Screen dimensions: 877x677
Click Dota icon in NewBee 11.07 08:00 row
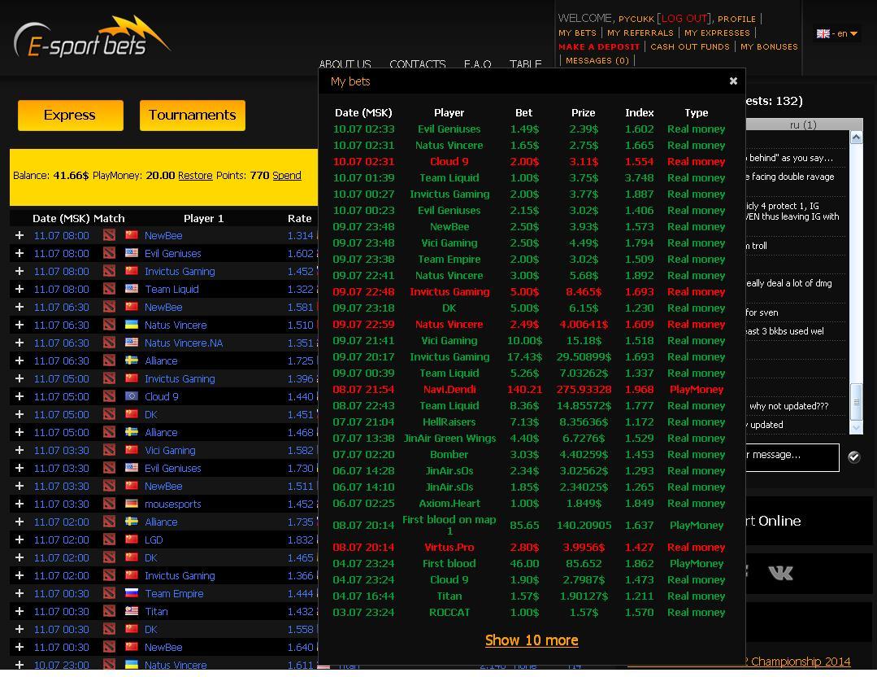(x=109, y=235)
